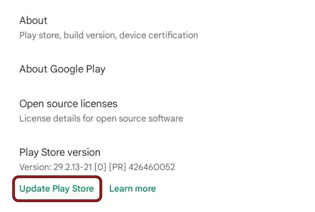Follow the Learn more link
Viewport: 315px width, 212px height.
point(132,188)
